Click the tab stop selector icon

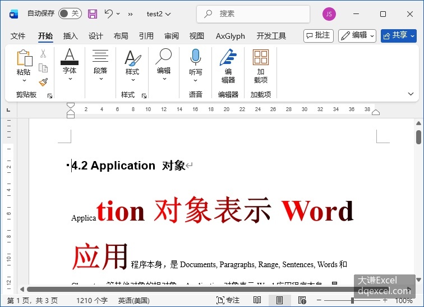(x=8, y=110)
